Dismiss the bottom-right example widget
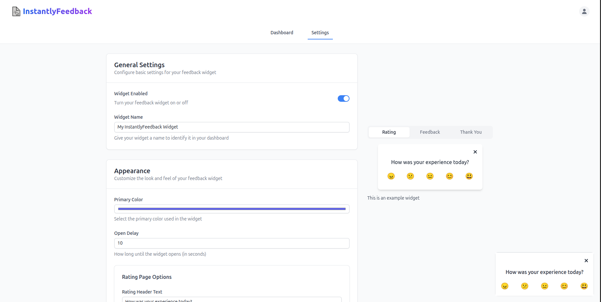 586,261
